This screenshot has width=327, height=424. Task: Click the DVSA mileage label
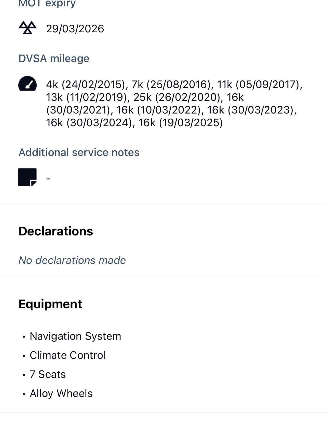click(x=54, y=59)
